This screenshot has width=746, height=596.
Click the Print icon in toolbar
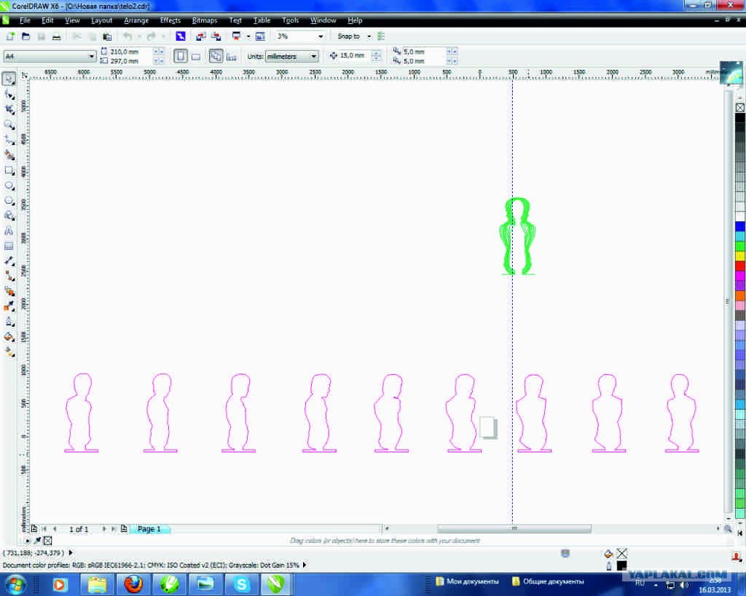pos(57,36)
